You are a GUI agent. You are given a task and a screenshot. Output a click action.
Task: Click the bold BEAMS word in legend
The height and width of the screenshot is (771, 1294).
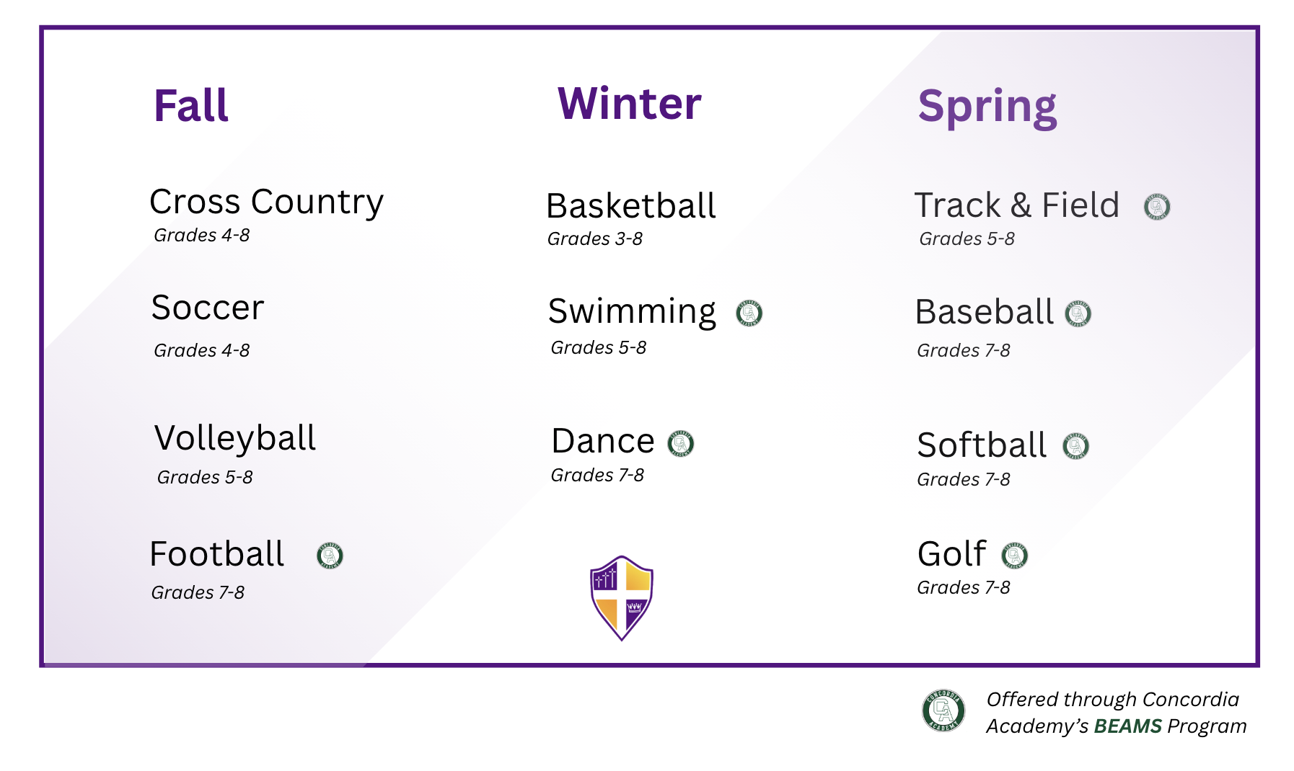(x=1127, y=726)
